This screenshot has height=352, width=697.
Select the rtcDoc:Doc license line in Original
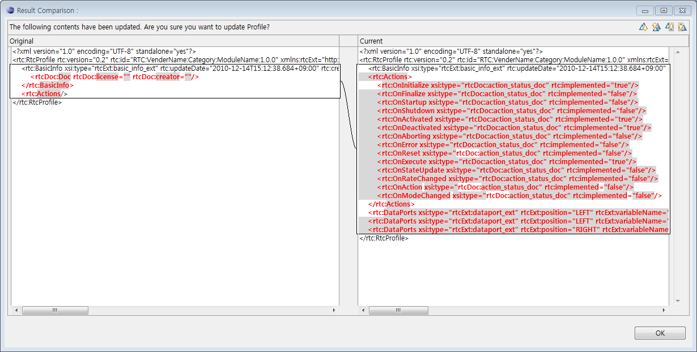pyautogui.click(x=114, y=77)
